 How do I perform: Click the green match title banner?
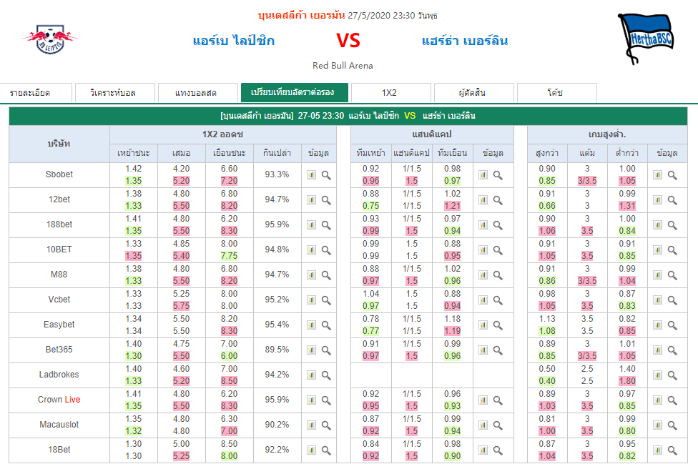pos(348,116)
